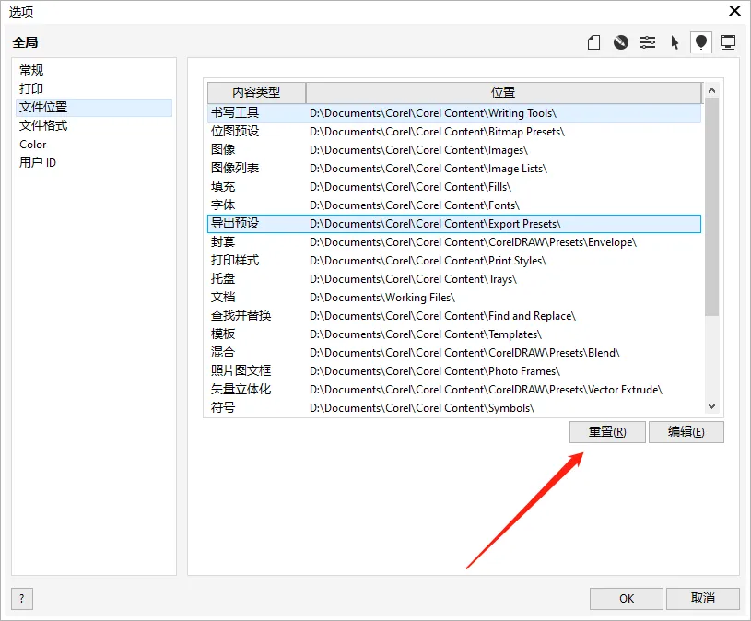The width and height of the screenshot is (751, 621).
Task: Click the 编辑 edit button
Action: coord(686,432)
